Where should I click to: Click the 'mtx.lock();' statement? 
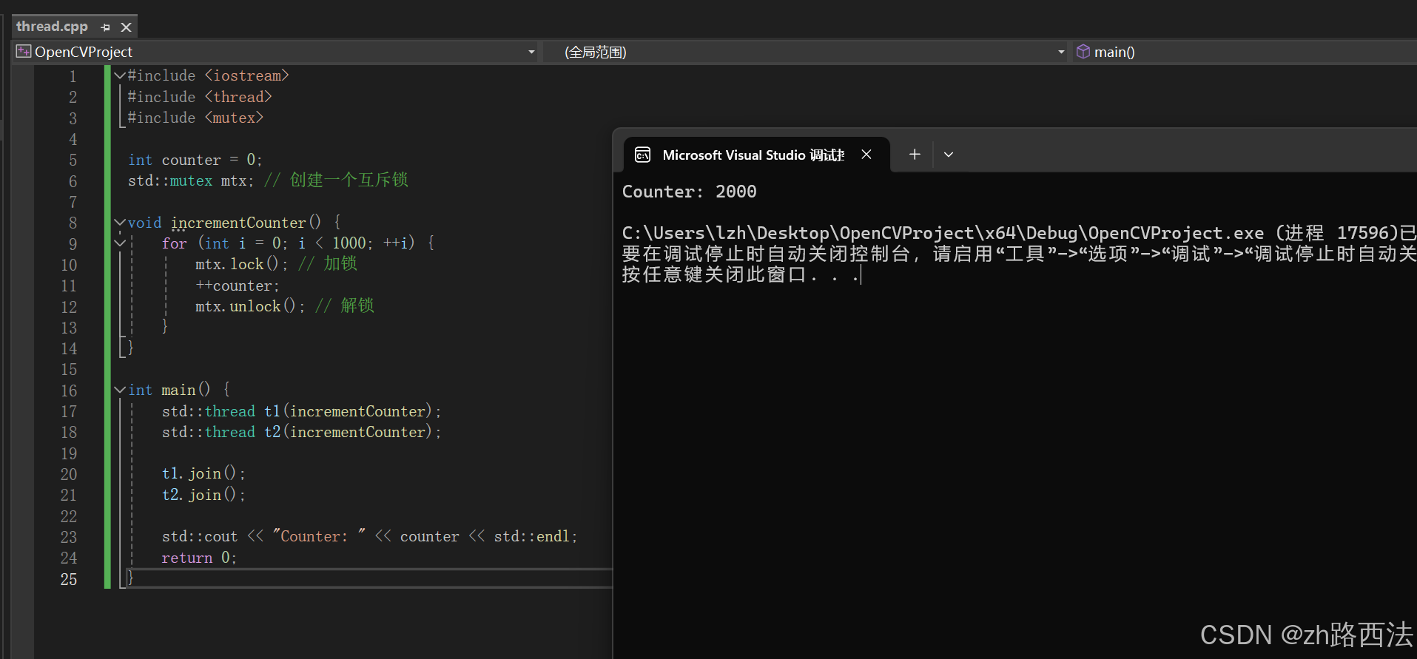click(241, 264)
